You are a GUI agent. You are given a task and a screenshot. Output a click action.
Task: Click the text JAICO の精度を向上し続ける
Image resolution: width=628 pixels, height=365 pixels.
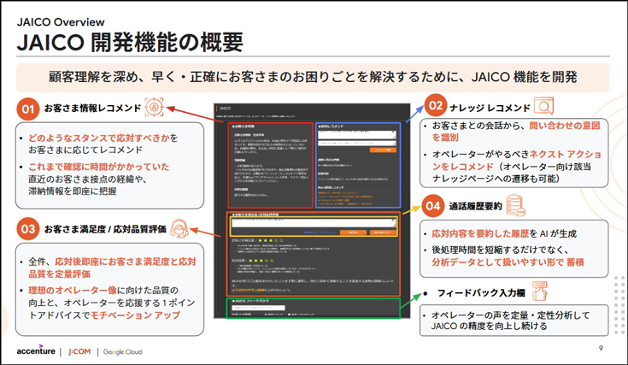[x=489, y=327]
